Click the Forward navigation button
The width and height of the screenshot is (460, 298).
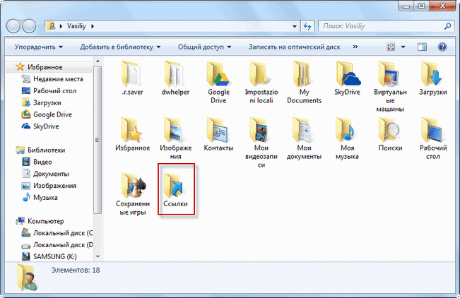coord(29,26)
